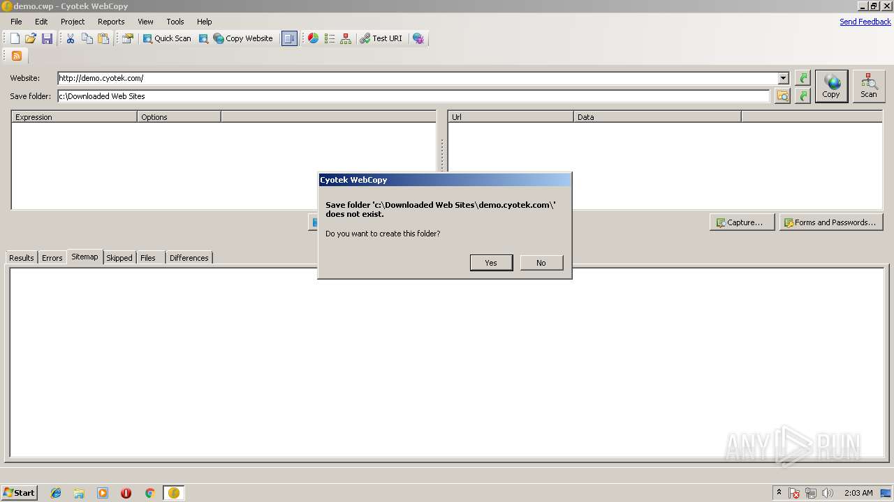Screen dimensions: 894x502
Task: Switch to the Skipped tab
Action: coord(119,258)
